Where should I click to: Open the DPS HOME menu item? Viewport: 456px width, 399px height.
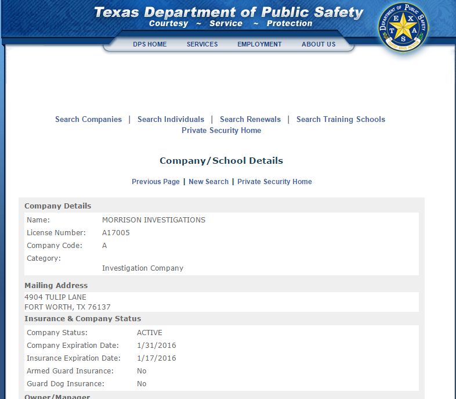click(x=150, y=44)
